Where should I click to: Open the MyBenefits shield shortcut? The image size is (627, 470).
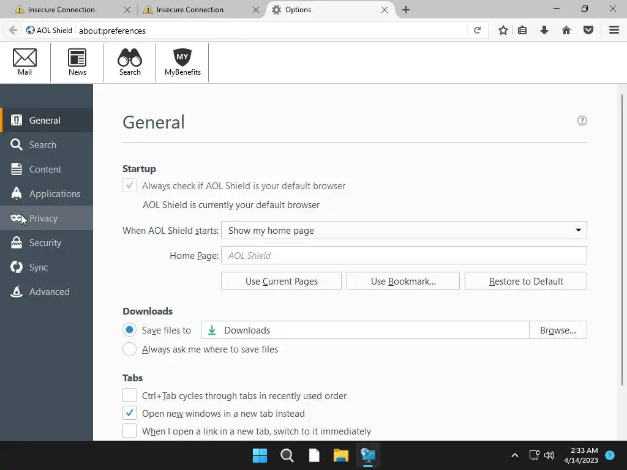182,62
